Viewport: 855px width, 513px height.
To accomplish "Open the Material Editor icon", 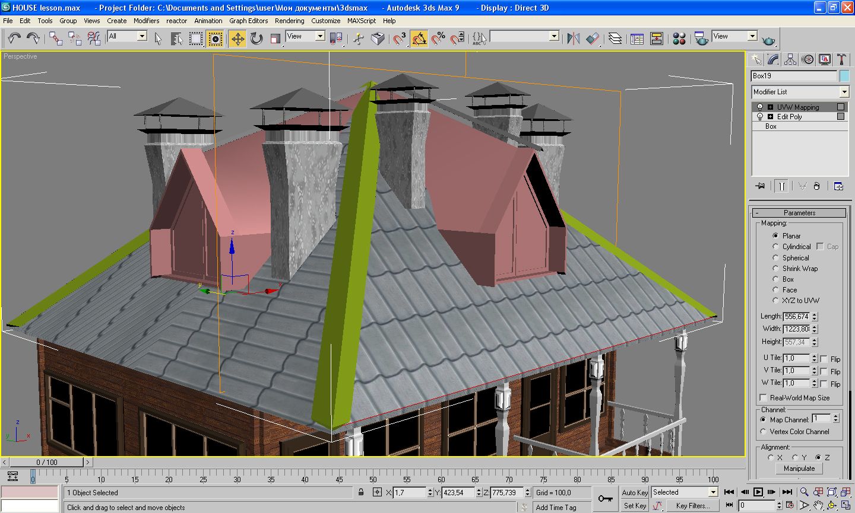I will 679,39.
